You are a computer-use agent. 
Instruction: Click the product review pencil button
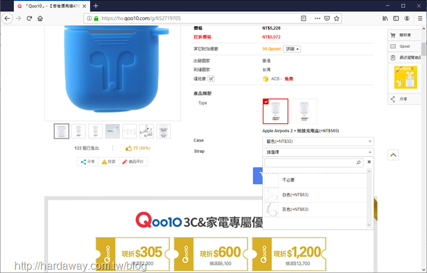click(x=133, y=162)
